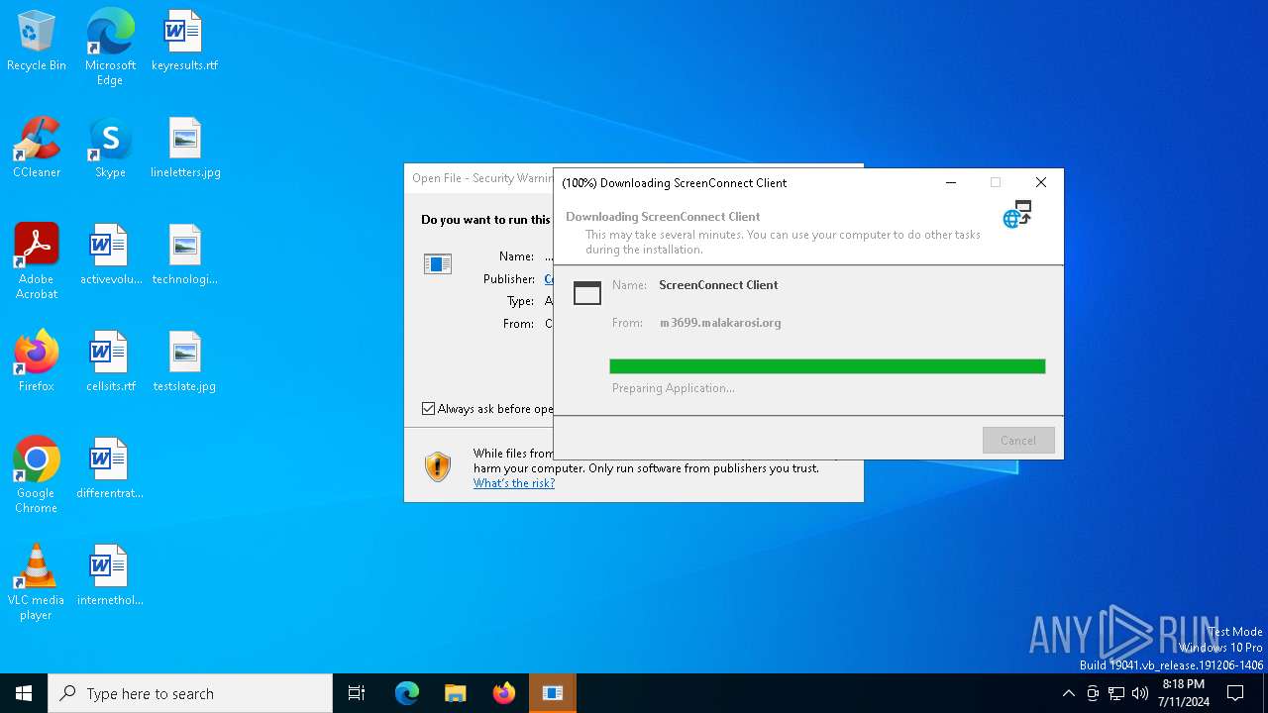Viewport: 1268px width, 713px height.
Task: Launch Microsoft Edge from the desktop
Action: tap(110, 48)
